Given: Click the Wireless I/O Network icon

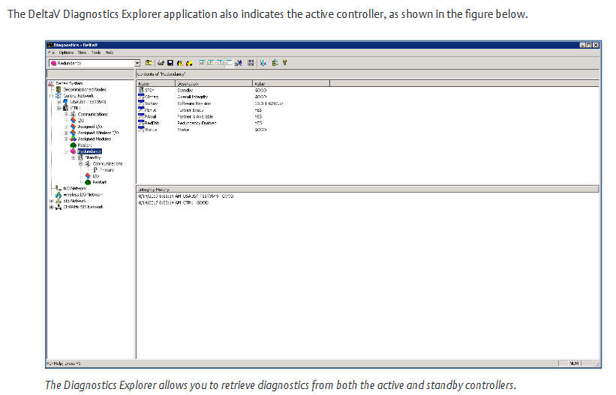Looking at the screenshot, I should tap(59, 195).
